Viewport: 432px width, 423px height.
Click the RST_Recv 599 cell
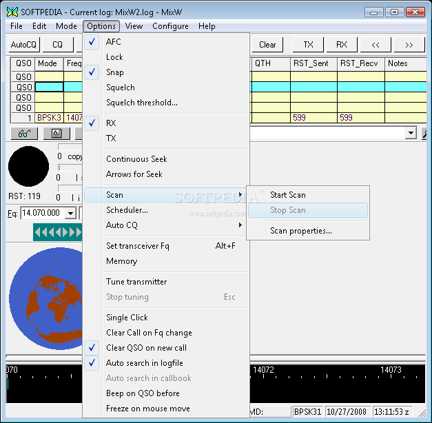pos(361,118)
